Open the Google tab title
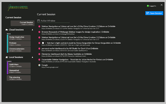 click(x=45, y=65)
